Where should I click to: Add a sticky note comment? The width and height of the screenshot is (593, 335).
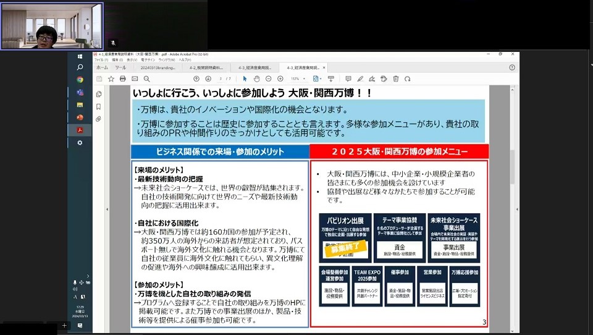pyautogui.click(x=348, y=79)
